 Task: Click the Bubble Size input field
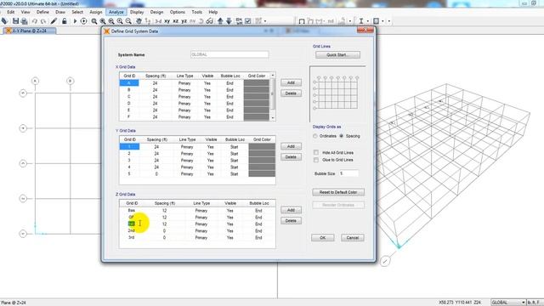pyautogui.click(x=348, y=173)
